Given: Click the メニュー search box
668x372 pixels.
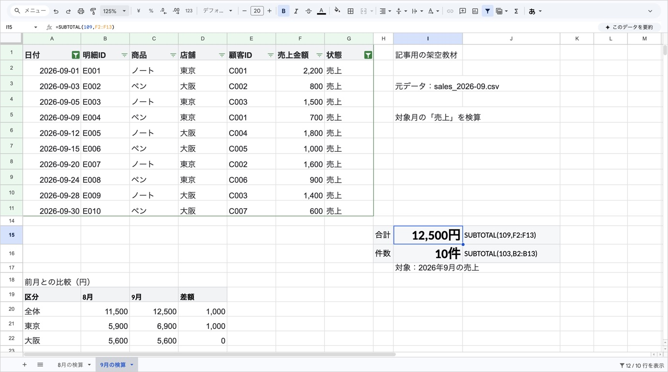Looking at the screenshot, I should (30, 11).
